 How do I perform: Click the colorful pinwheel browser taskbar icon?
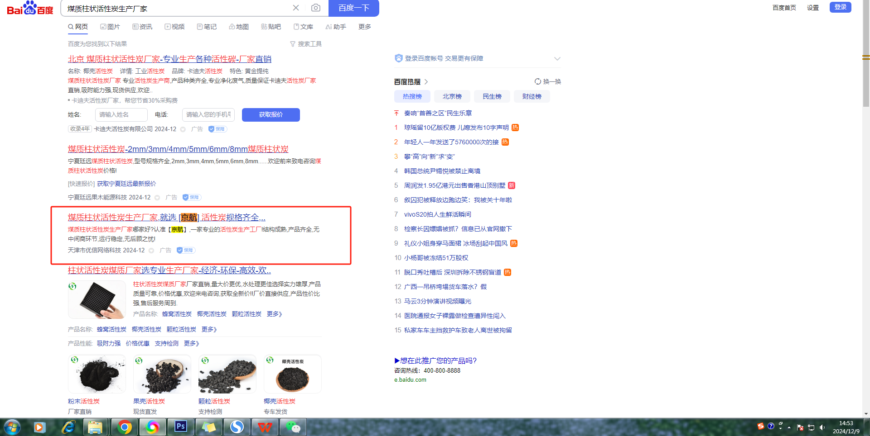coord(153,427)
